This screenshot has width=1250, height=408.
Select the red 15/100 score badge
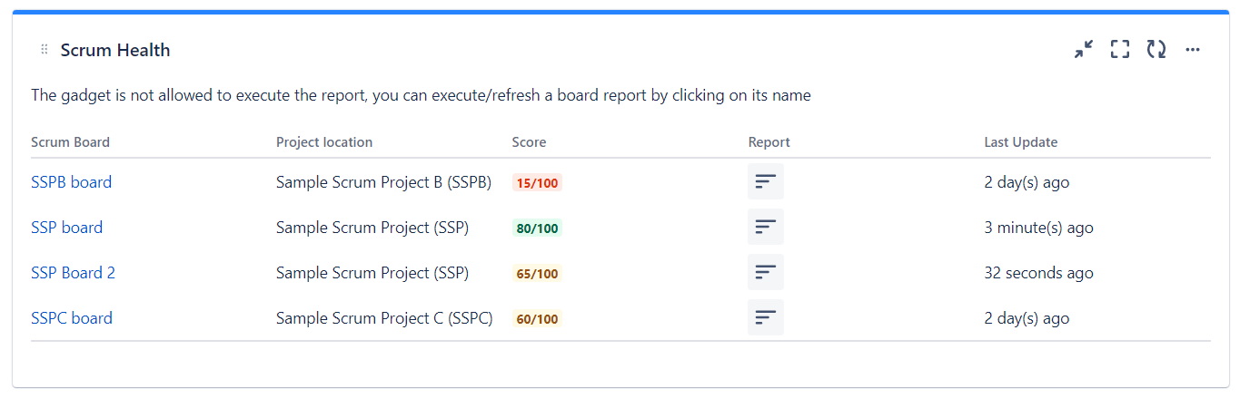click(537, 183)
